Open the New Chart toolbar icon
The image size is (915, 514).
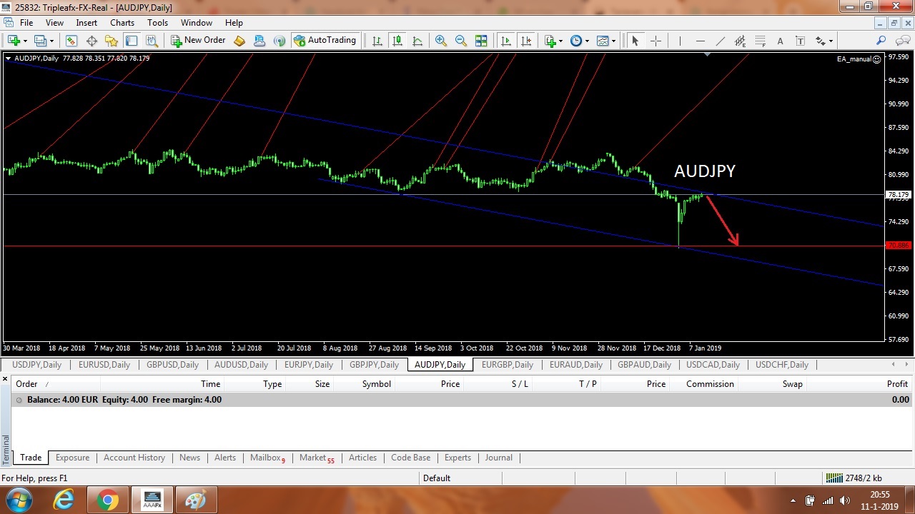click(x=14, y=41)
